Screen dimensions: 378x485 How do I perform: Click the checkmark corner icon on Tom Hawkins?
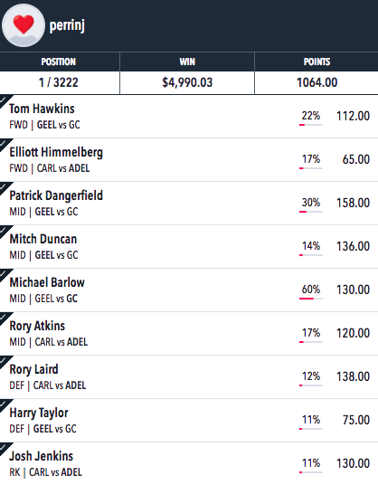tap(5, 100)
